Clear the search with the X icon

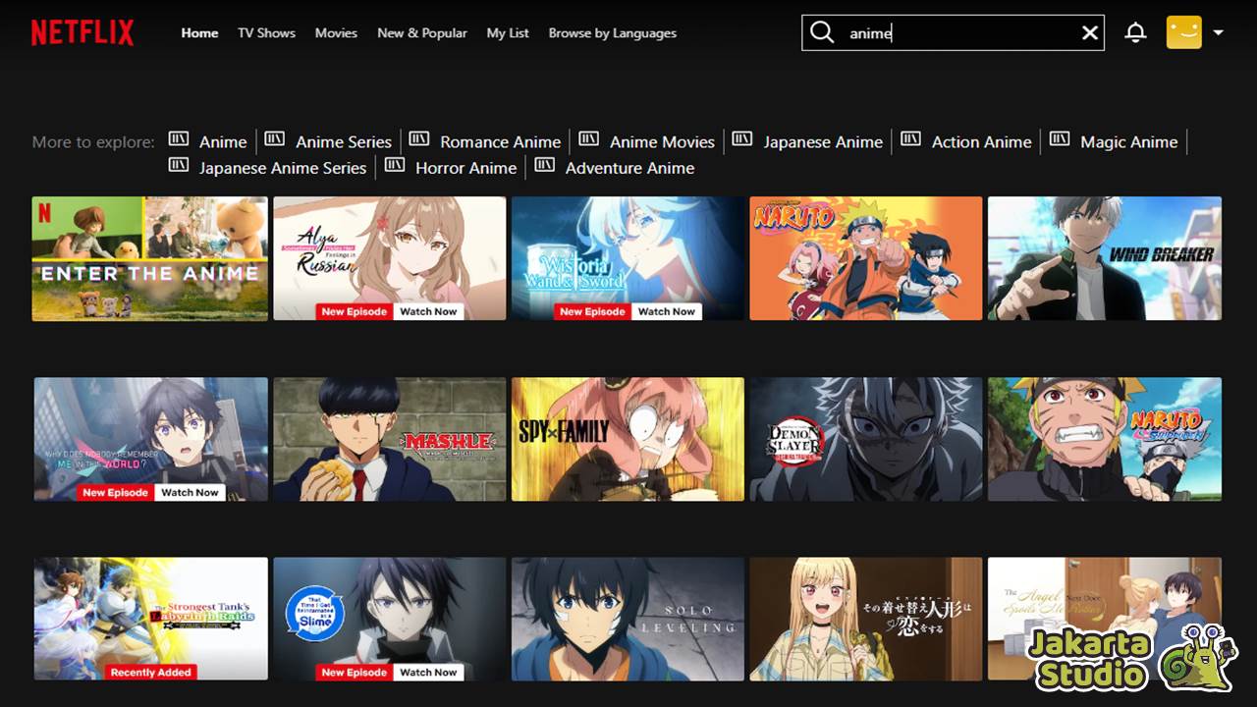click(x=1089, y=32)
